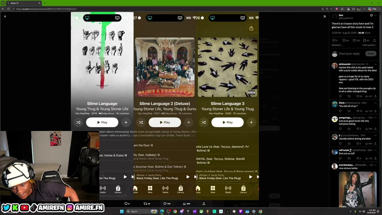The image size is (382, 215).
Task: Open penguingu's profile avatar
Action: [x=335, y=119]
